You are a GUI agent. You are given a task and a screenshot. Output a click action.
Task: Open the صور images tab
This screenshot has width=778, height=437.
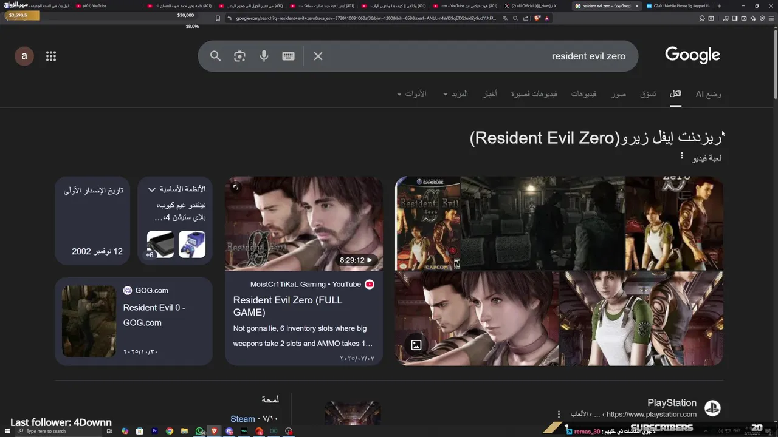[619, 94]
